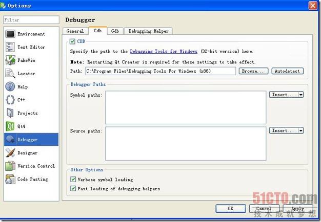Uncheck Fast loading of debugging helpers
The image size is (321, 222).
tap(73, 188)
